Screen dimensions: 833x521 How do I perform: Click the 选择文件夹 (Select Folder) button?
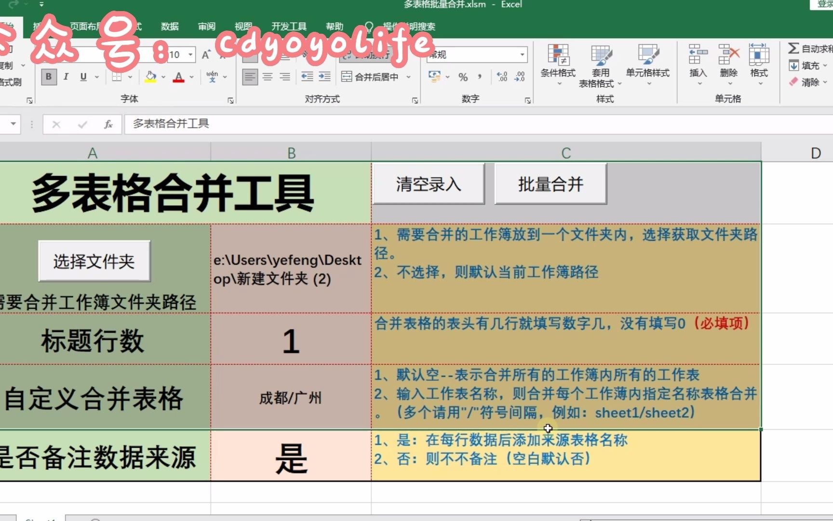(x=94, y=260)
